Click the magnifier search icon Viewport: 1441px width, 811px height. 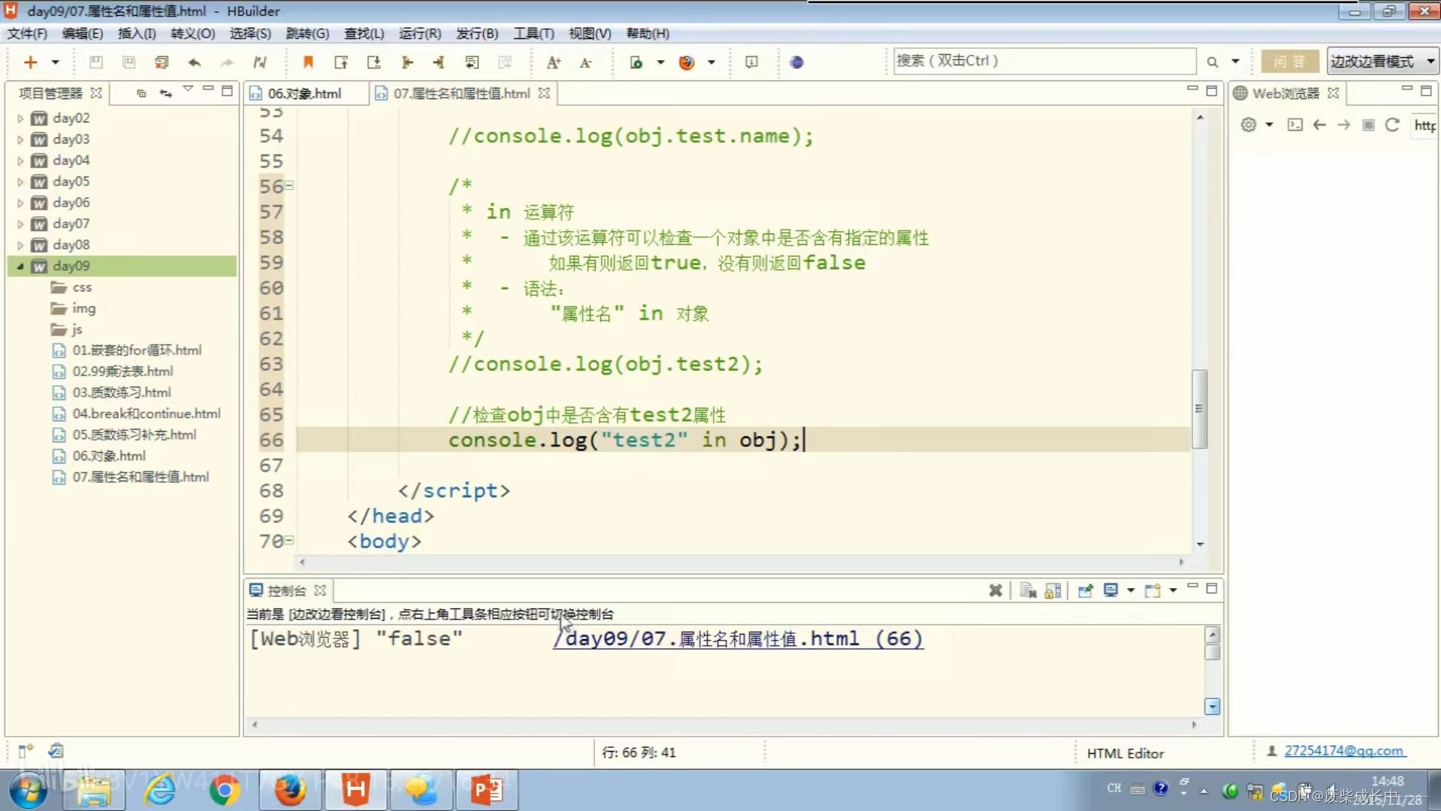pos(1212,62)
